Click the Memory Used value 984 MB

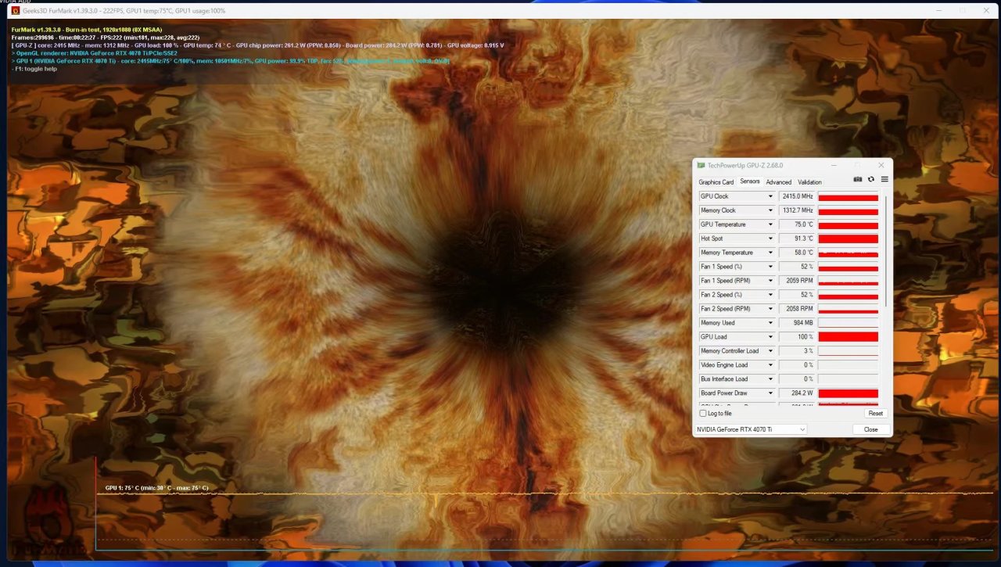(797, 323)
